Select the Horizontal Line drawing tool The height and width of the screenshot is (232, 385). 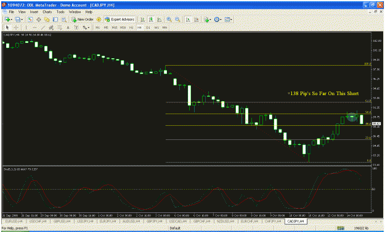coord(34,28)
